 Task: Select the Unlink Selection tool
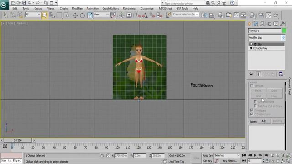(x=13, y=15)
